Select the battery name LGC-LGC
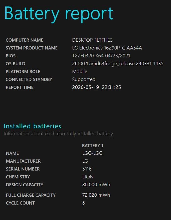Screen dimensions: 171x220 pyautogui.click(x=92, y=153)
